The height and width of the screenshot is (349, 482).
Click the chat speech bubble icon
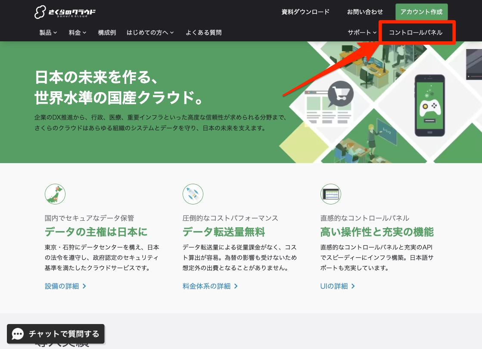point(18,334)
